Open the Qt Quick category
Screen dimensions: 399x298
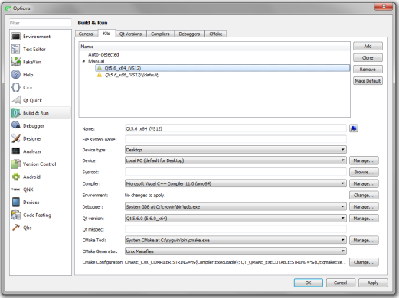click(41, 100)
